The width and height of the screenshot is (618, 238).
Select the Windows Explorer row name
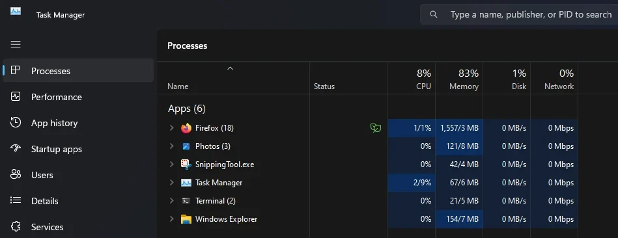point(226,218)
